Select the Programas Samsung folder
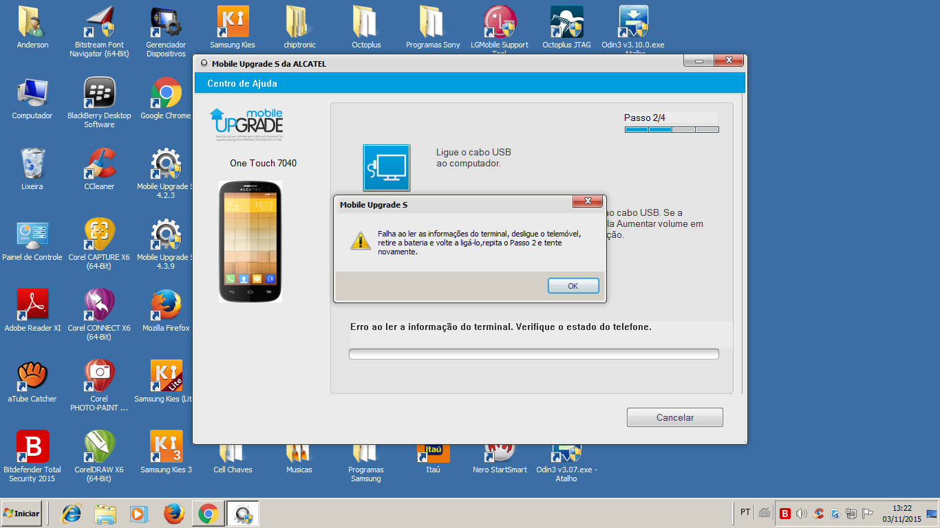Screen dimensions: 940x528 point(366,464)
